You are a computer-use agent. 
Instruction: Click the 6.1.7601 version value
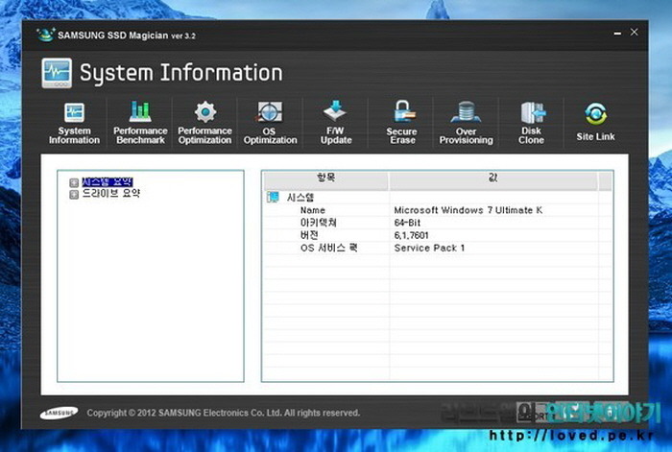click(411, 235)
